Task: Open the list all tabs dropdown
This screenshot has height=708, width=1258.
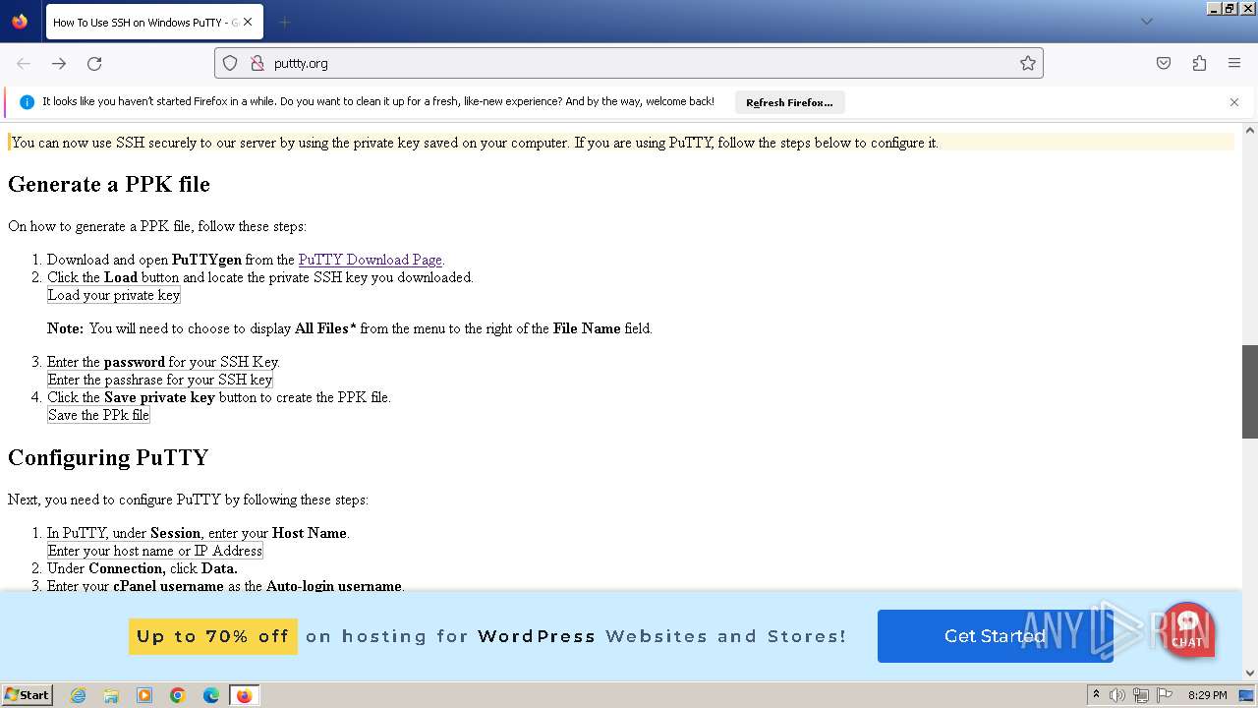Action: pos(1146,22)
